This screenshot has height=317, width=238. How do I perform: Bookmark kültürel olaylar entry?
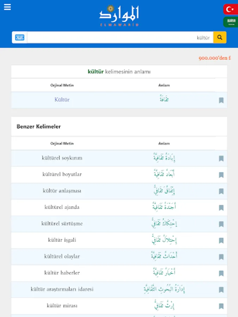click(221, 257)
